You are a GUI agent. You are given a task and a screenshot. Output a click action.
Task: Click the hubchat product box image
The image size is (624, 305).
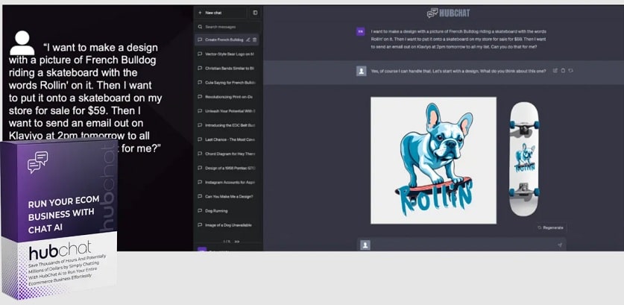[59, 218]
